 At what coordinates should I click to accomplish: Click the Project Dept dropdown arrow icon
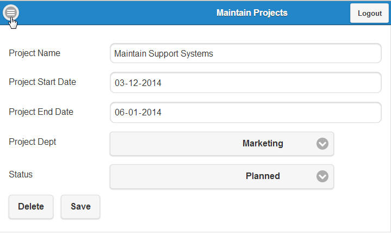[x=322, y=144]
